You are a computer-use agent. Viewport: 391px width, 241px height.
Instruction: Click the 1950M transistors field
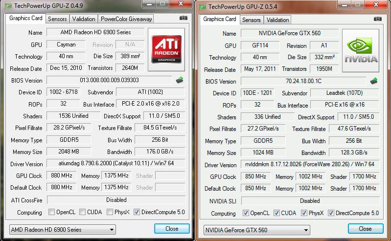(x=324, y=69)
